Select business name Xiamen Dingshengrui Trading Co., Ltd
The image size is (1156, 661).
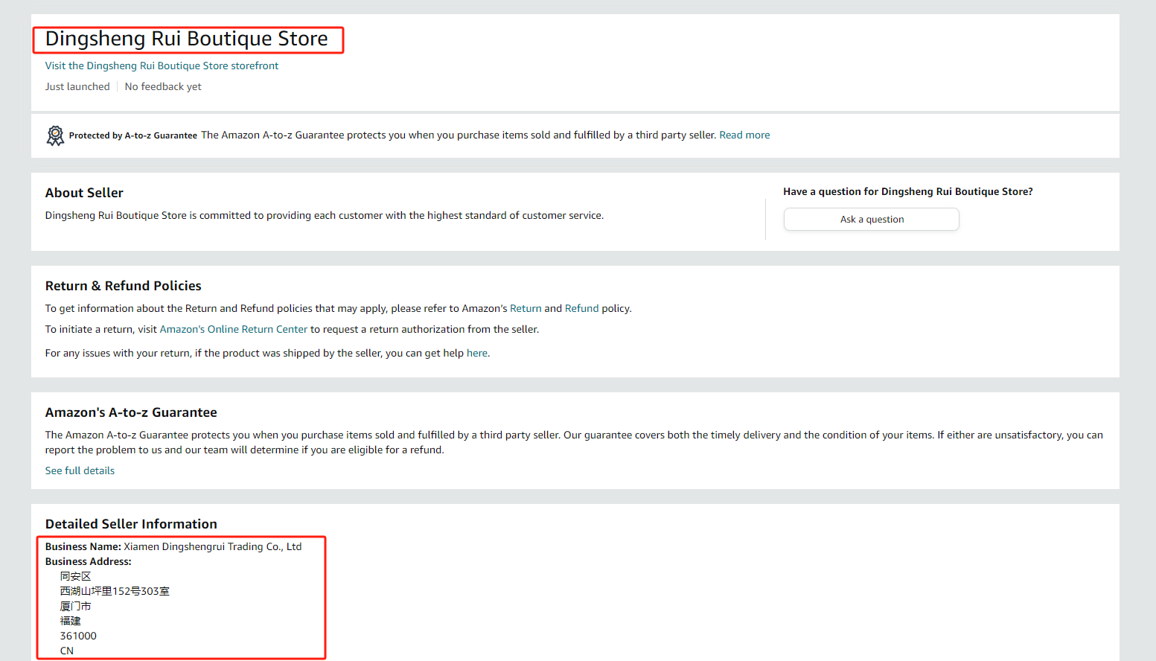pos(213,546)
